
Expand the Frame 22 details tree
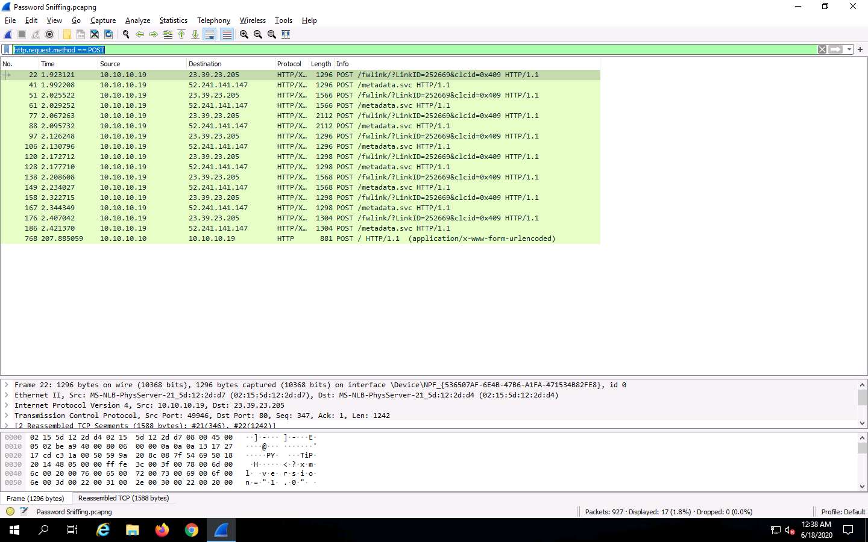[x=7, y=385]
